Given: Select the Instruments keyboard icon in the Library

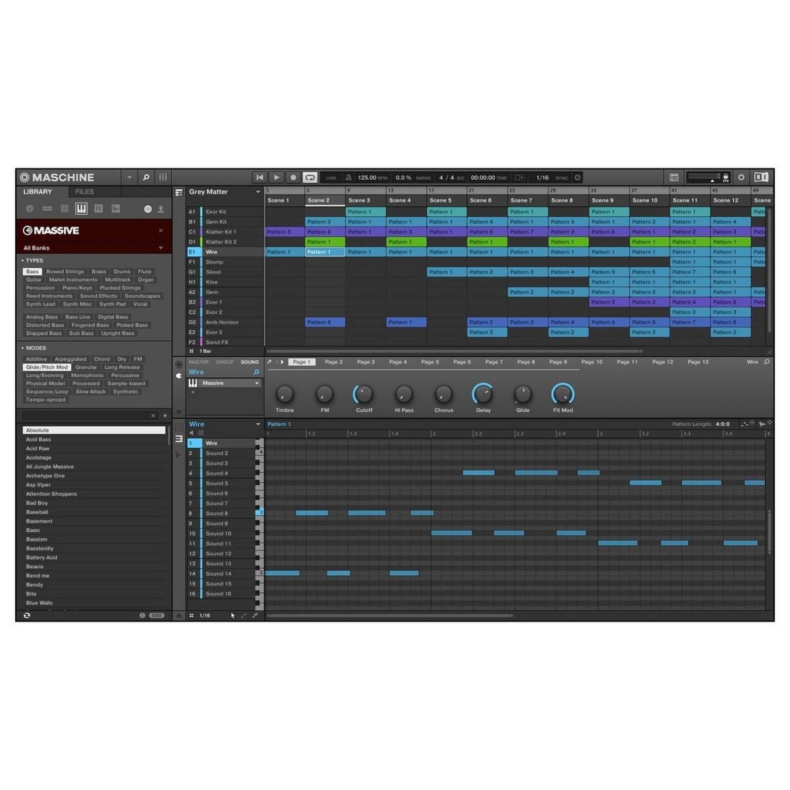Looking at the screenshot, I should tap(81, 209).
